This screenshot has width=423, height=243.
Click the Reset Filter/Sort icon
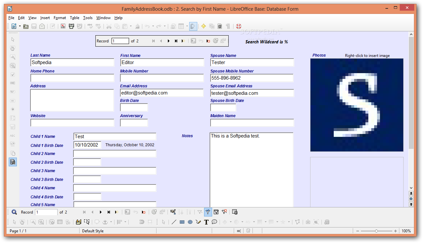tap(224, 212)
